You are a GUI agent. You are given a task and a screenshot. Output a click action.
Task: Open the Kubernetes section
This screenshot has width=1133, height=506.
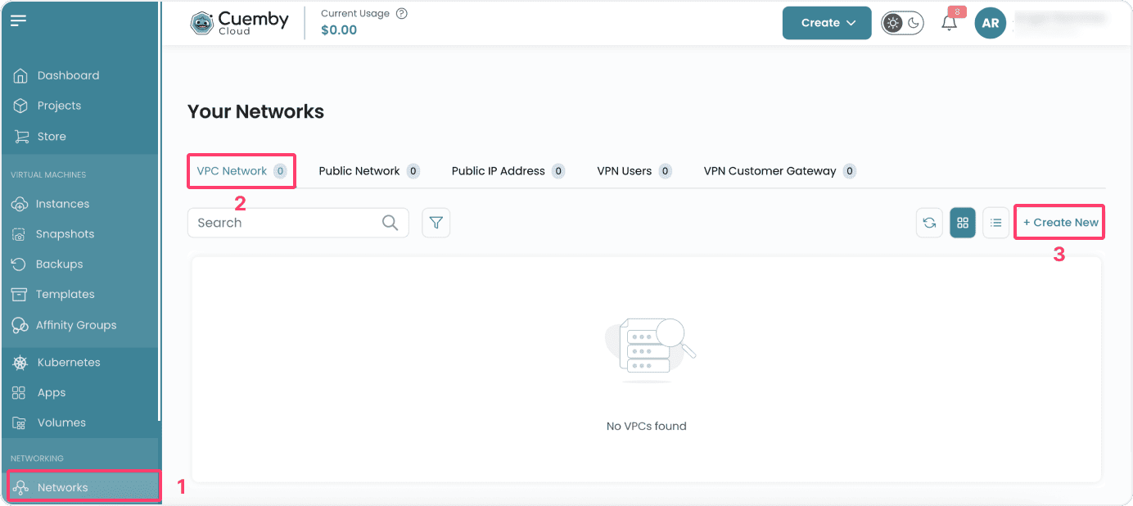(20, 362)
